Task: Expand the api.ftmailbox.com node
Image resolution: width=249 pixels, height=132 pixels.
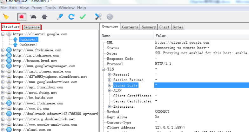Action: pos(3,87)
